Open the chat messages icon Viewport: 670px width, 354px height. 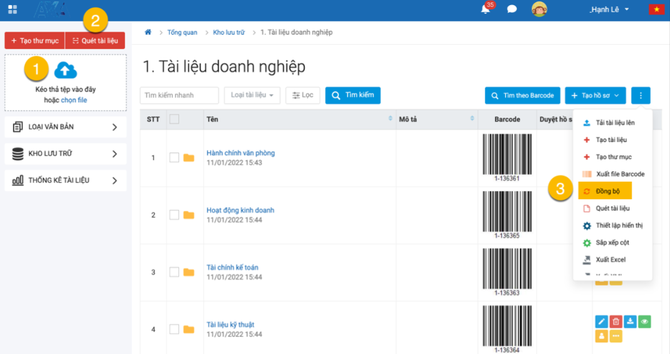[511, 9]
